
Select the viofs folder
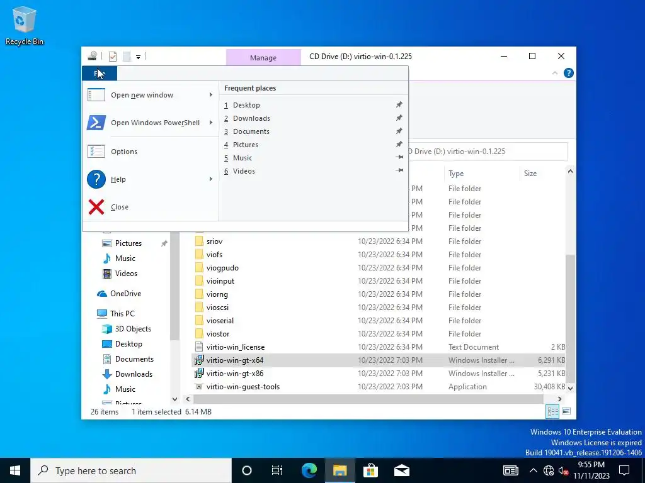(214, 255)
